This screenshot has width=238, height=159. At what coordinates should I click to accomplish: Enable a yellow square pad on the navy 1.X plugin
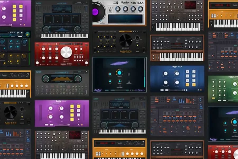click(187, 85)
